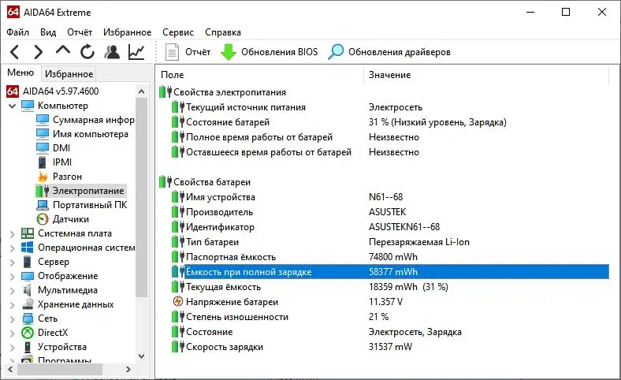Select the Степень изношенности row
Viewport: 621px width, 380px height.
point(390,317)
